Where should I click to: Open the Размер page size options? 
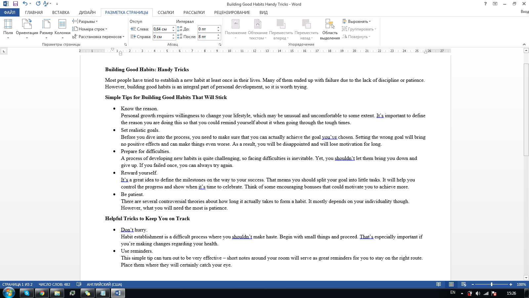tap(46, 29)
